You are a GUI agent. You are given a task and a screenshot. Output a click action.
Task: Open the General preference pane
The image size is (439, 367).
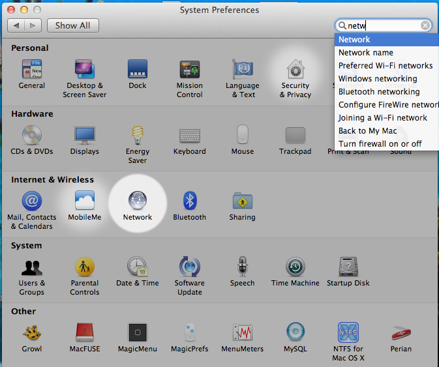tap(32, 74)
